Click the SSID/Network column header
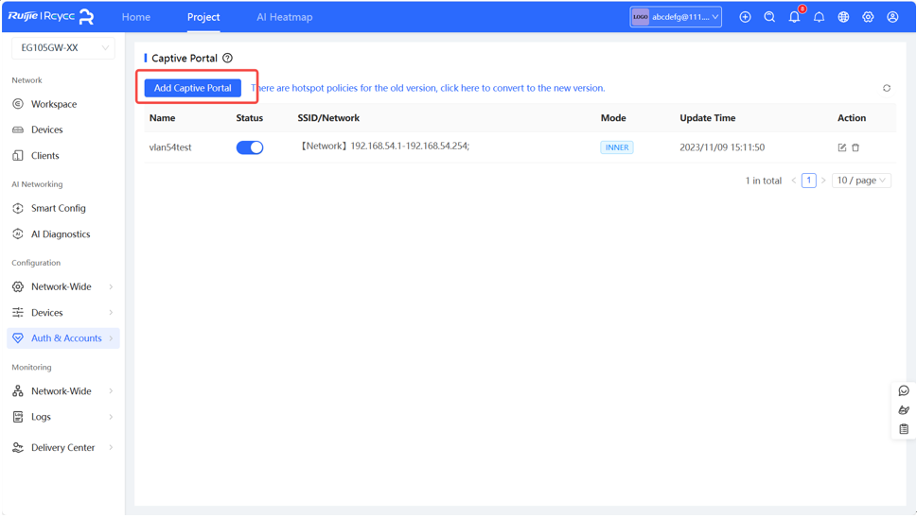The height and width of the screenshot is (518, 917). pos(328,118)
